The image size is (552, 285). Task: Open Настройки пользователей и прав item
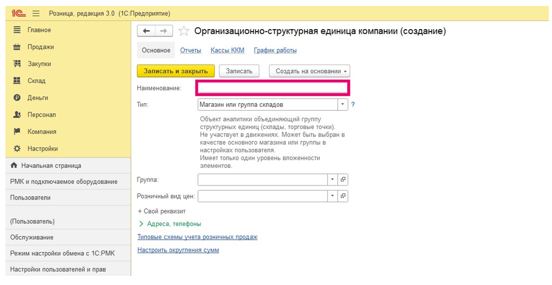(68, 269)
